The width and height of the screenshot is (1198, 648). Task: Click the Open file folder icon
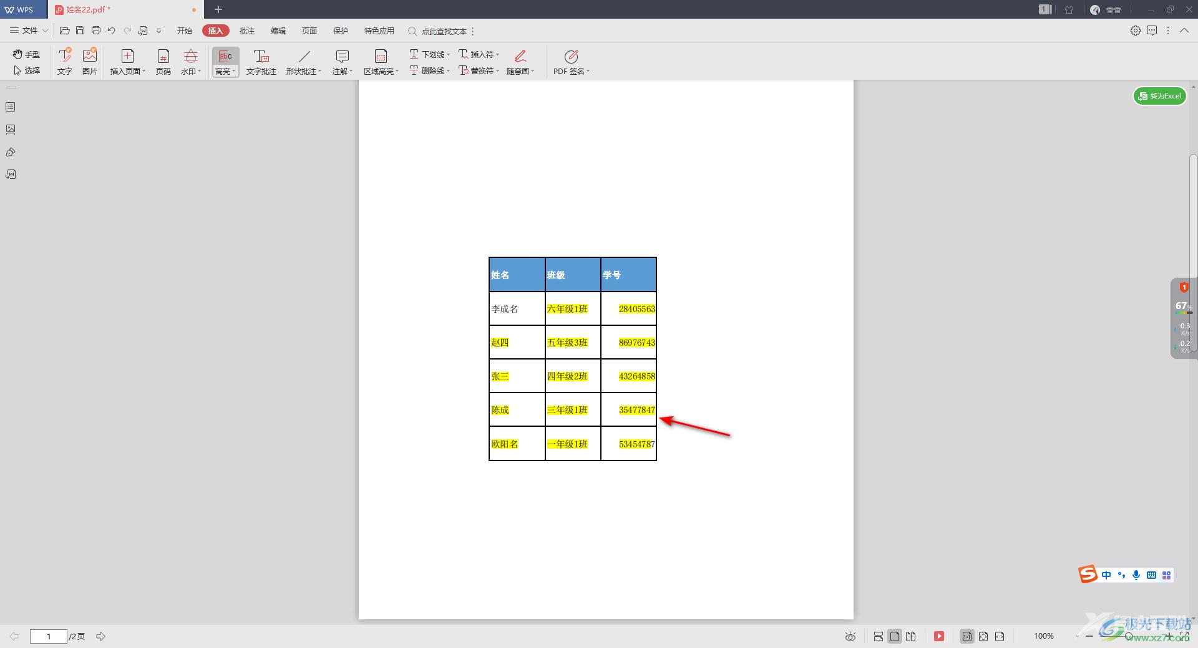point(64,31)
